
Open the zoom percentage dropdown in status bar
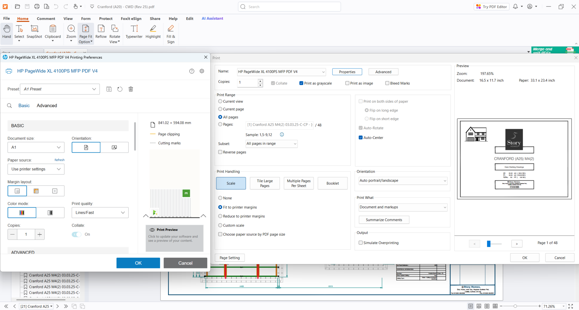point(563,306)
